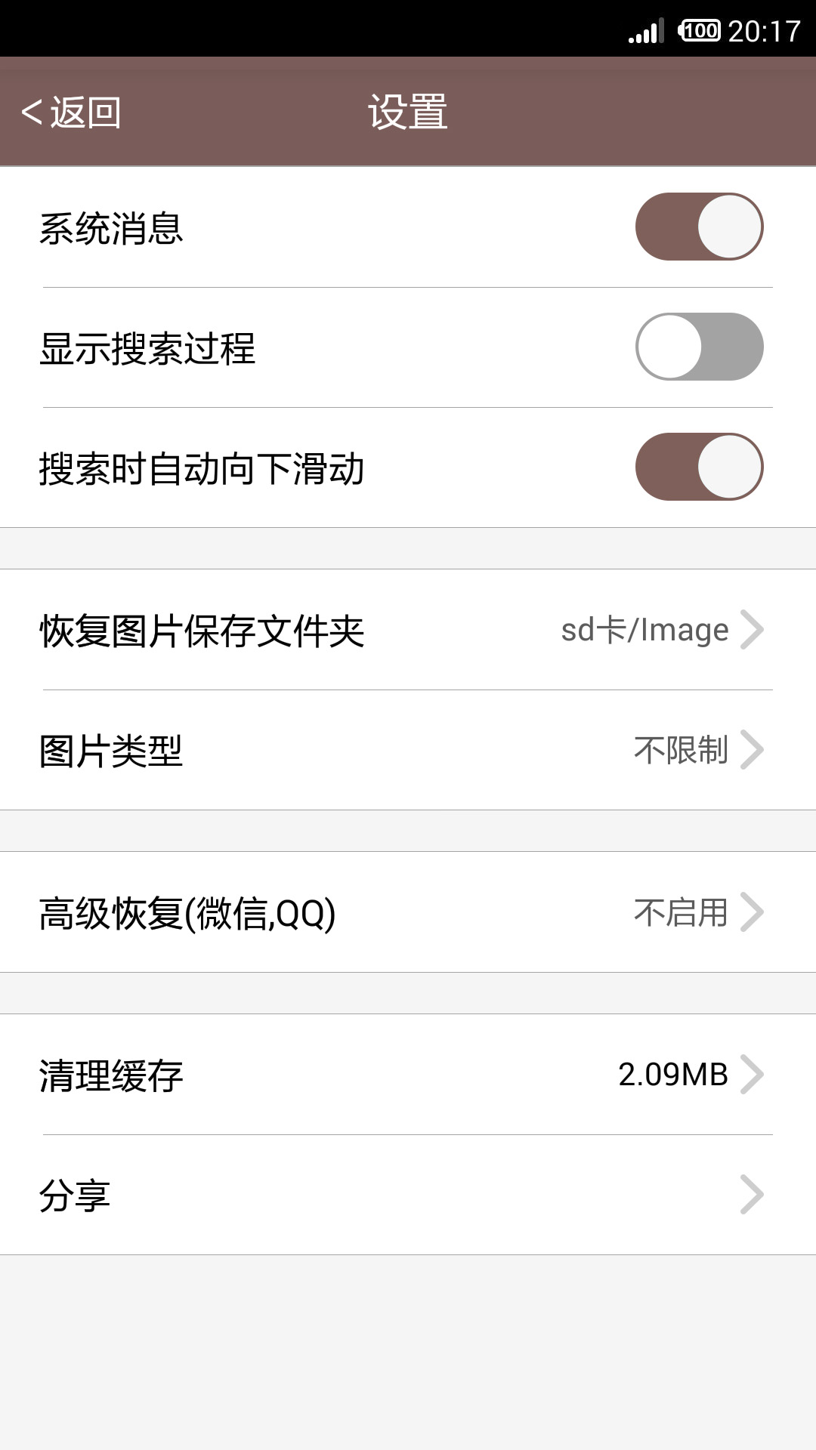Turn off 搜索时自动向下滑动 switch
This screenshot has height=1450, width=816.
699,467
